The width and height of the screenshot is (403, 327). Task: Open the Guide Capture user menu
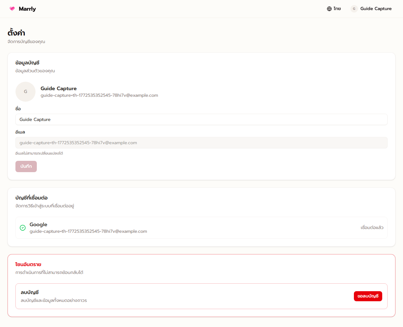(x=372, y=9)
